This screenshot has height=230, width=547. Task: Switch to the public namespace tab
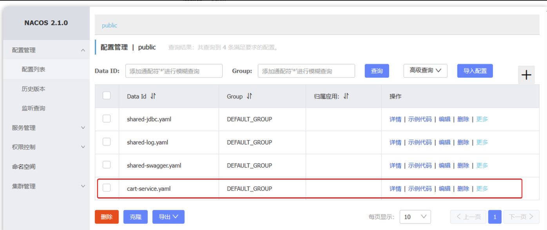[109, 26]
